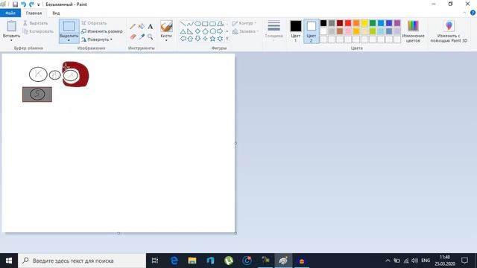The width and height of the screenshot is (477, 268).
Task: Toggle the Rectangle shape
Action: pos(205,23)
